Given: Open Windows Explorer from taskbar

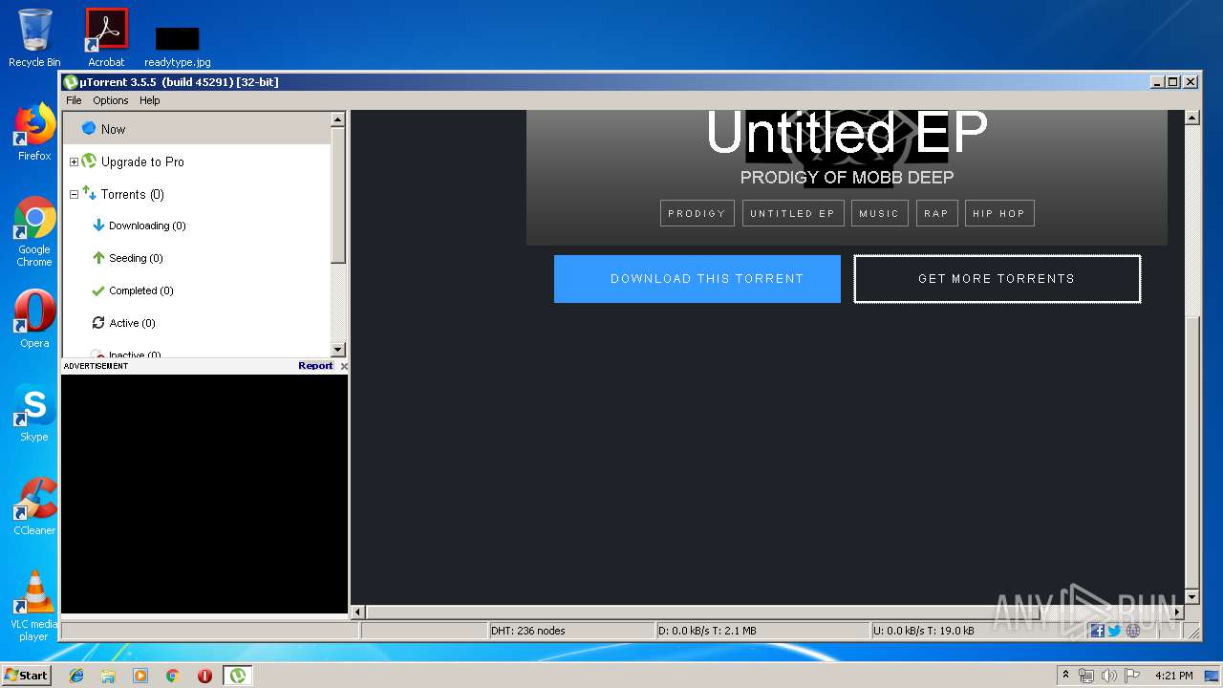Looking at the screenshot, I should click(108, 676).
